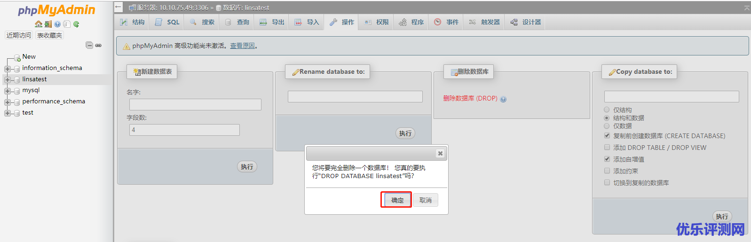This screenshot has width=751, height=242.
Task: Cancel the drop with 取消 button
Action: (x=426, y=200)
